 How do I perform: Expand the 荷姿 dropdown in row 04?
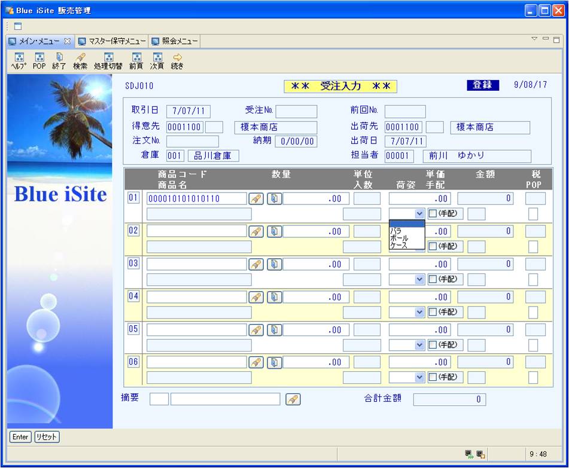419,312
